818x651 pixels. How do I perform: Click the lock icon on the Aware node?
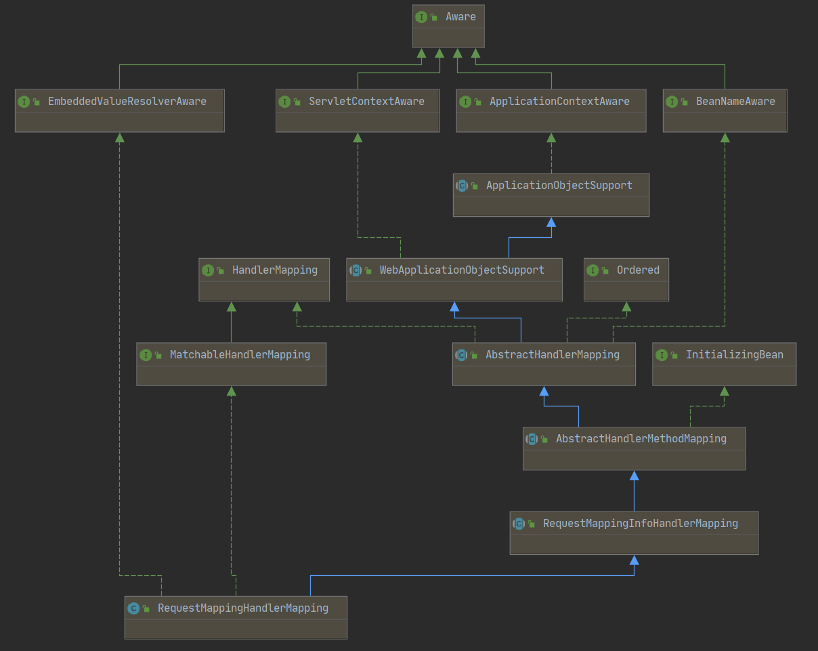tap(434, 16)
